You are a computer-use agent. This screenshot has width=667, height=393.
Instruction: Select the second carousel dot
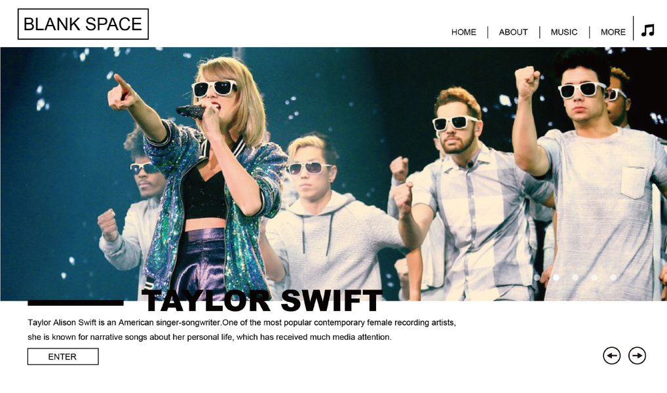556,277
